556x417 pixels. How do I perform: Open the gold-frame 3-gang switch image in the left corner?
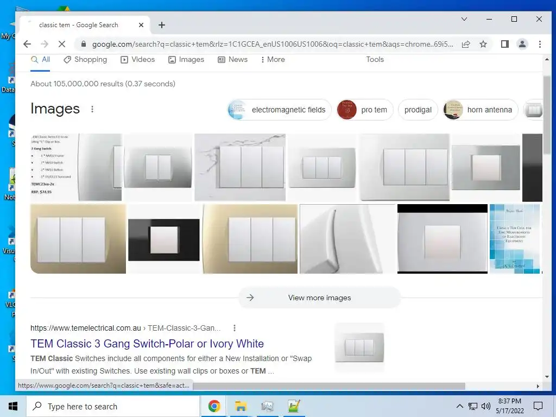pyautogui.click(x=78, y=239)
